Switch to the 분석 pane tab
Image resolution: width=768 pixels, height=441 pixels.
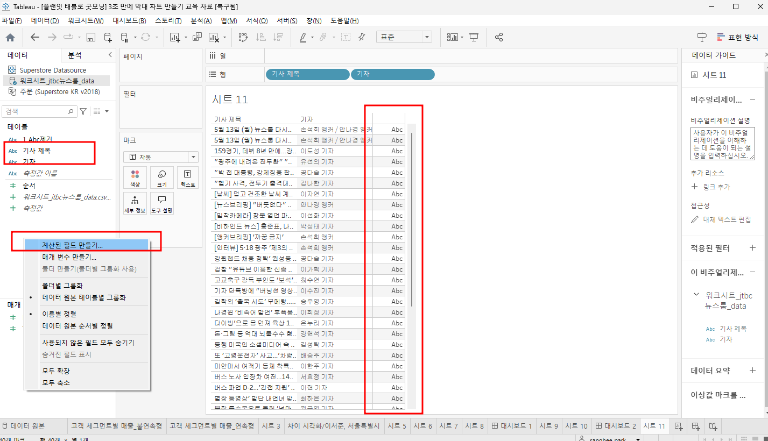click(x=75, y=55)
